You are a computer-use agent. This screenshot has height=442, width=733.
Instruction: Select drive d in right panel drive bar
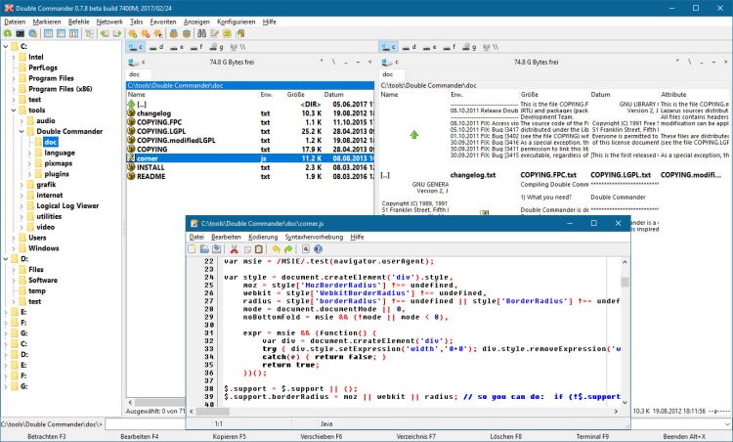(410, 47)
